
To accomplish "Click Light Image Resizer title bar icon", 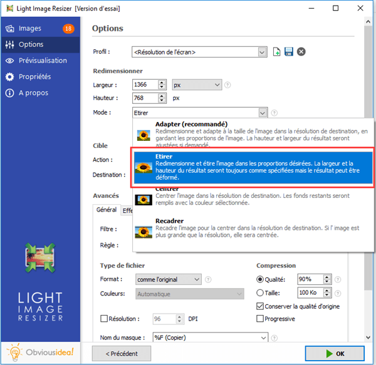I will [9, 9].
